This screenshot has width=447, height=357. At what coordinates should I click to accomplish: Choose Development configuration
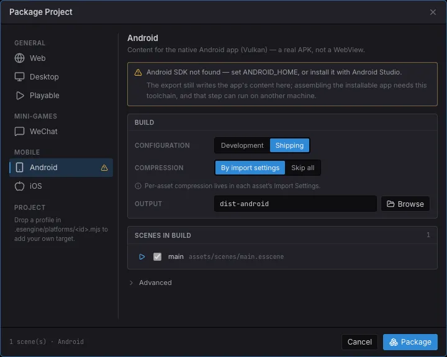tap(242, 145)
